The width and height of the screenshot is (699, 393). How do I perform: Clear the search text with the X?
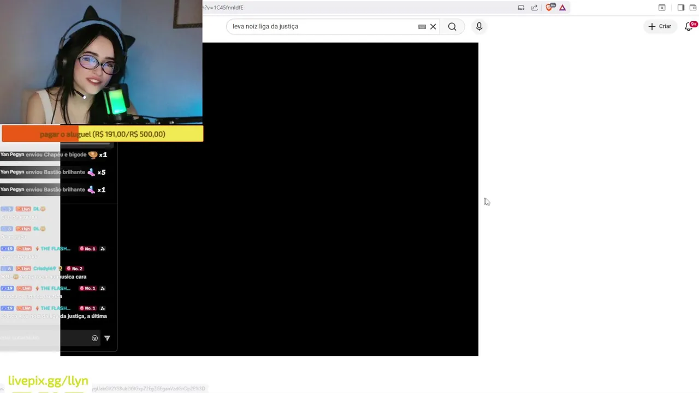click(433, 26)
